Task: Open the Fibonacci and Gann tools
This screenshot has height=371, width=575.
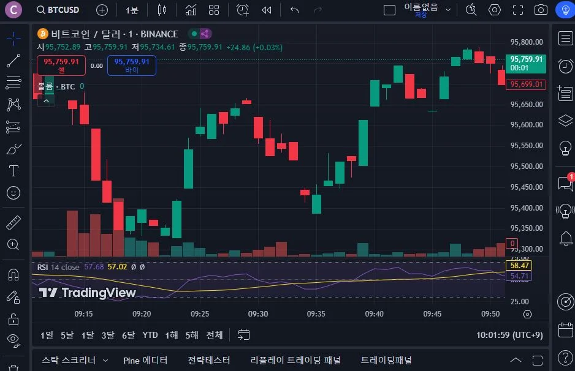Action: point(13,83)
